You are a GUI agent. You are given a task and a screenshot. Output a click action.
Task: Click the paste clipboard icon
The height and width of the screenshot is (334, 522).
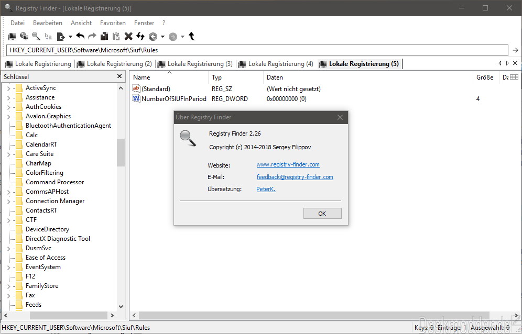point(116,36)
